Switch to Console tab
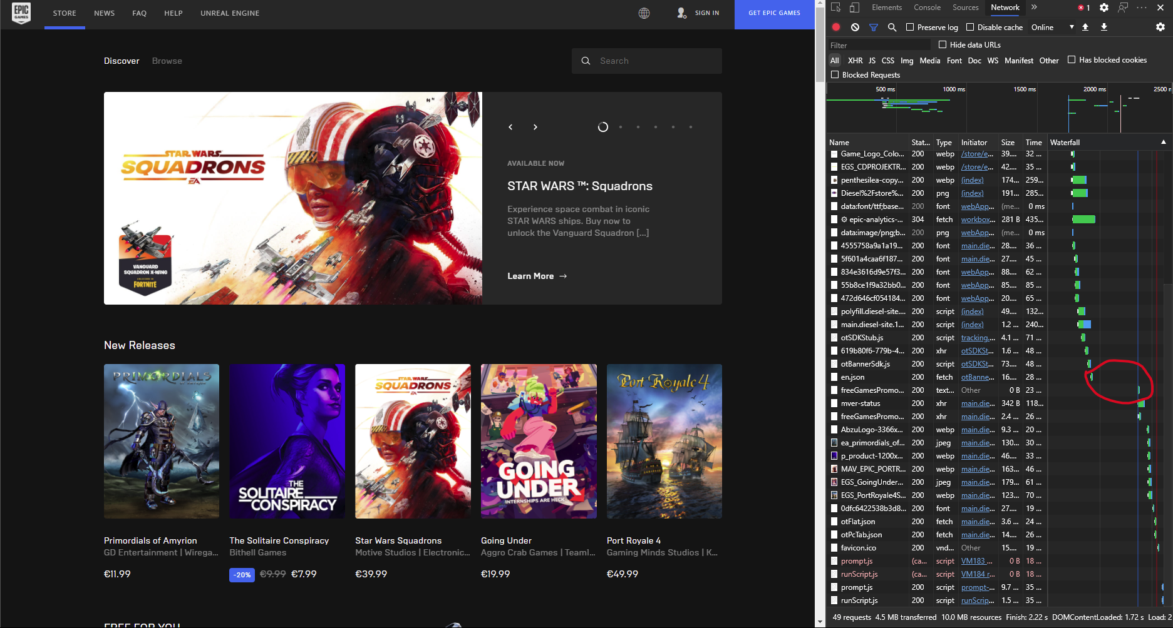The height and width of the screenshot is (628, 1173). 927,8
